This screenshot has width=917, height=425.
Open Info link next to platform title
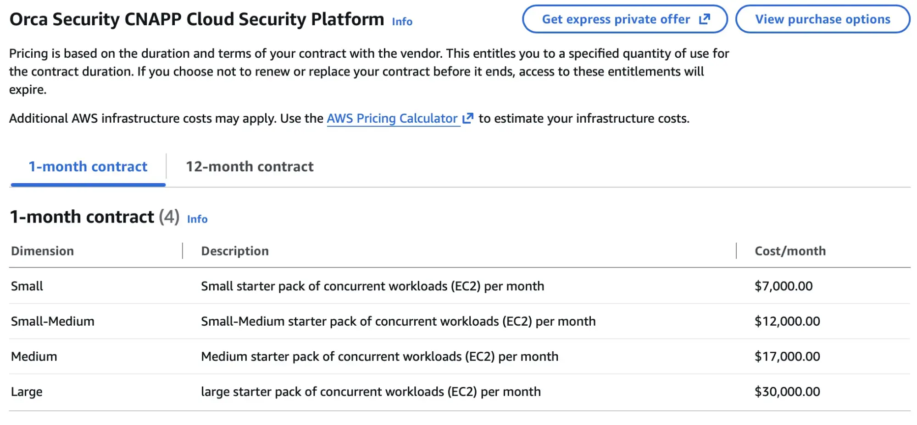pos(402,22)
